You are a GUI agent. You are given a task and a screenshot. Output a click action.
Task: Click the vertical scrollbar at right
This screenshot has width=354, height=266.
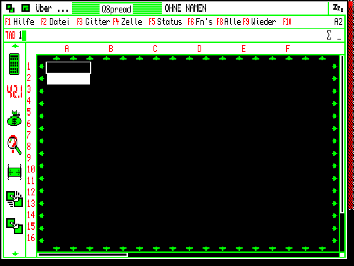342,153
